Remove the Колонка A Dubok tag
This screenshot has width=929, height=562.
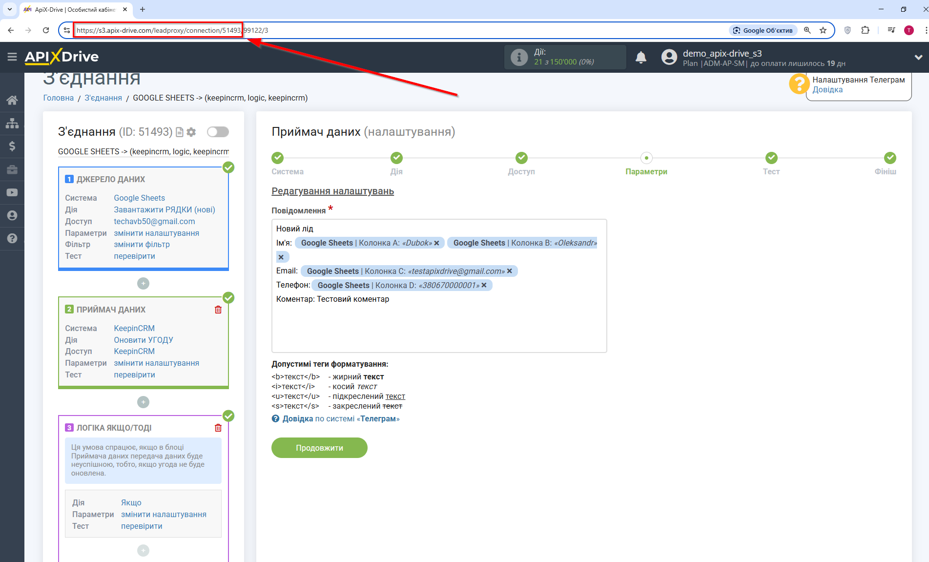click(436, 243)
